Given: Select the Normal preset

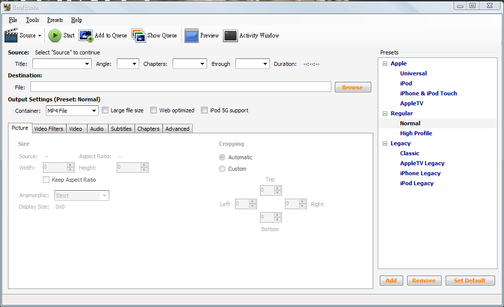Looking at the screenshot, I should [x=410, y=123].
